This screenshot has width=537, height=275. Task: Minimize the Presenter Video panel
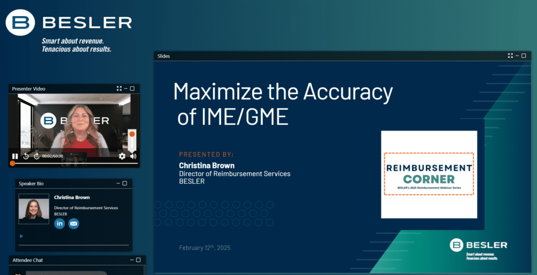126,89
